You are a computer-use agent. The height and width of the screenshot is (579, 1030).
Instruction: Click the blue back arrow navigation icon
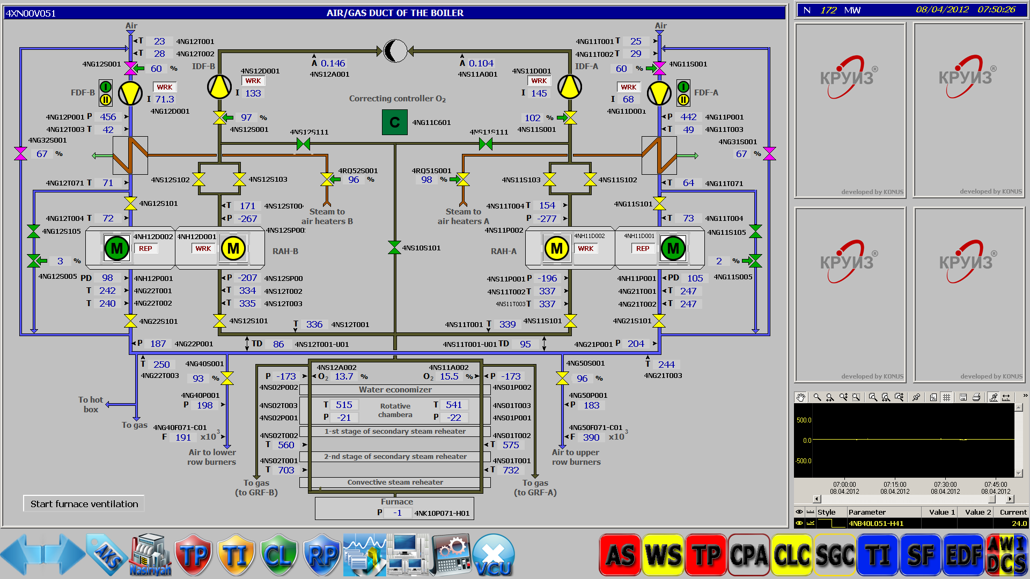(20, 555)
